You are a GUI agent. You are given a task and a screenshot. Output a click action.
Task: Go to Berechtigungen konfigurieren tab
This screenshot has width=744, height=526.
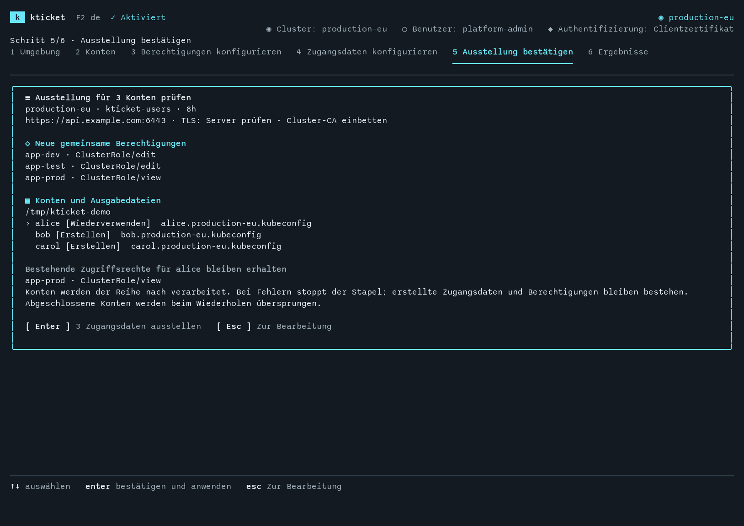206,52
